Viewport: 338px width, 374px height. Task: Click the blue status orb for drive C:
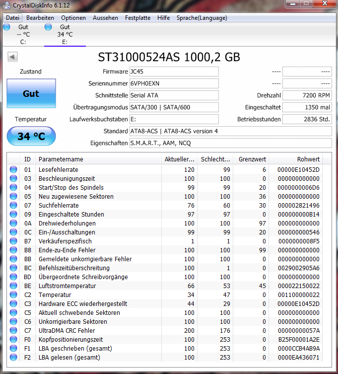pyautogui.click(x=6, y=27)
